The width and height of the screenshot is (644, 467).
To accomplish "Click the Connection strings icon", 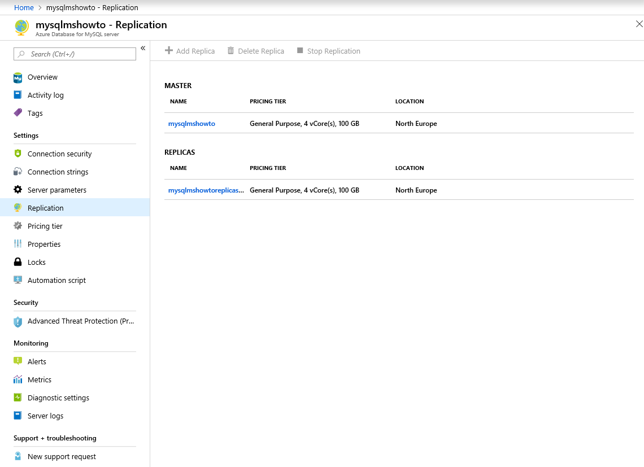I will (18, 171).
